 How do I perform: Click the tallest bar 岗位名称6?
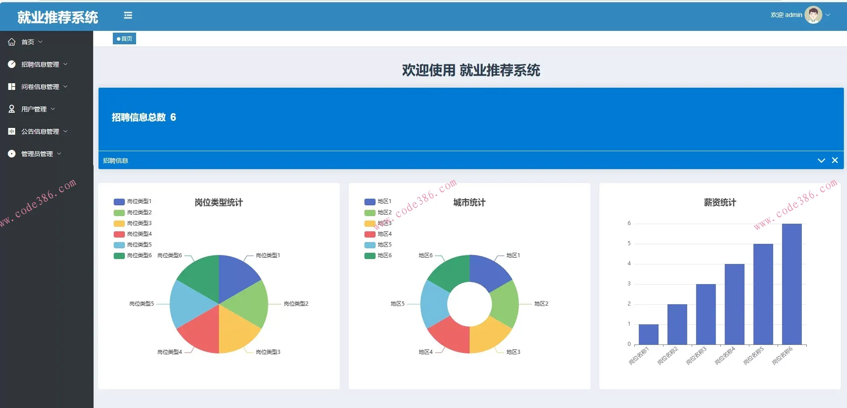tap(791, 284)
